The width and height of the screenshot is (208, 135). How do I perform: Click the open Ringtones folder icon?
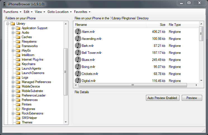pos(18,109)
